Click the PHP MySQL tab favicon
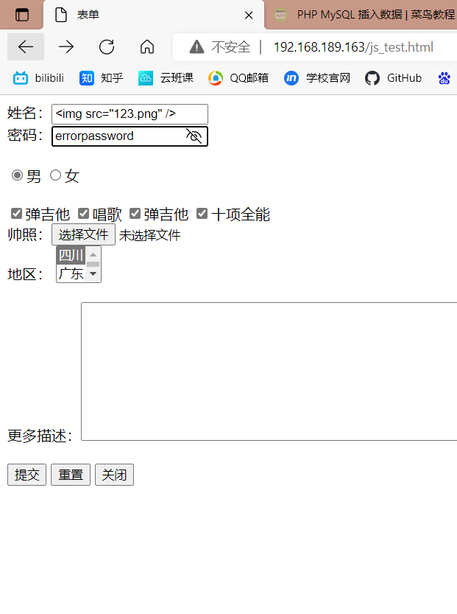The width and height of the screenshot is (457, 614). pyautogui.click(x=280, y=15)
